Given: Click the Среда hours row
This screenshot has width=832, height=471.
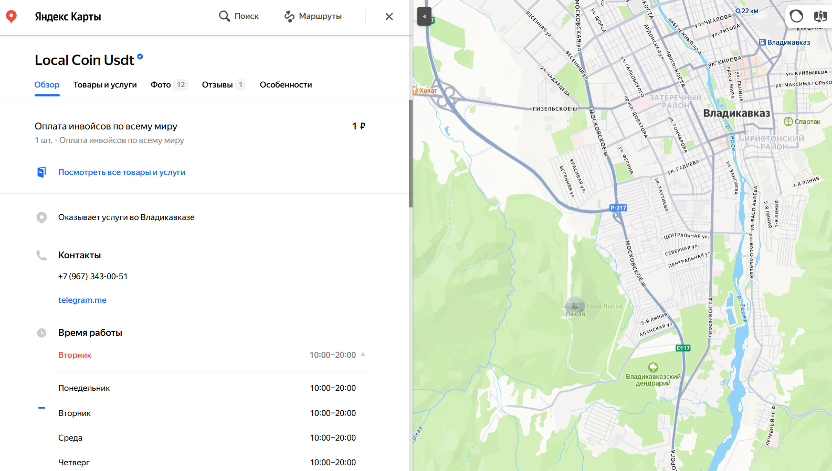Looking at the screenshot, I should [x=207, y=438].
